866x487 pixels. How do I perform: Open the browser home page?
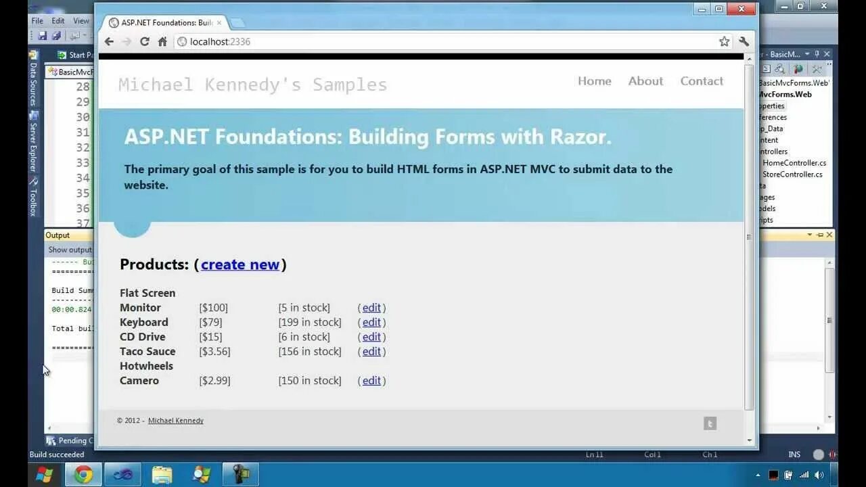(162, 42)
